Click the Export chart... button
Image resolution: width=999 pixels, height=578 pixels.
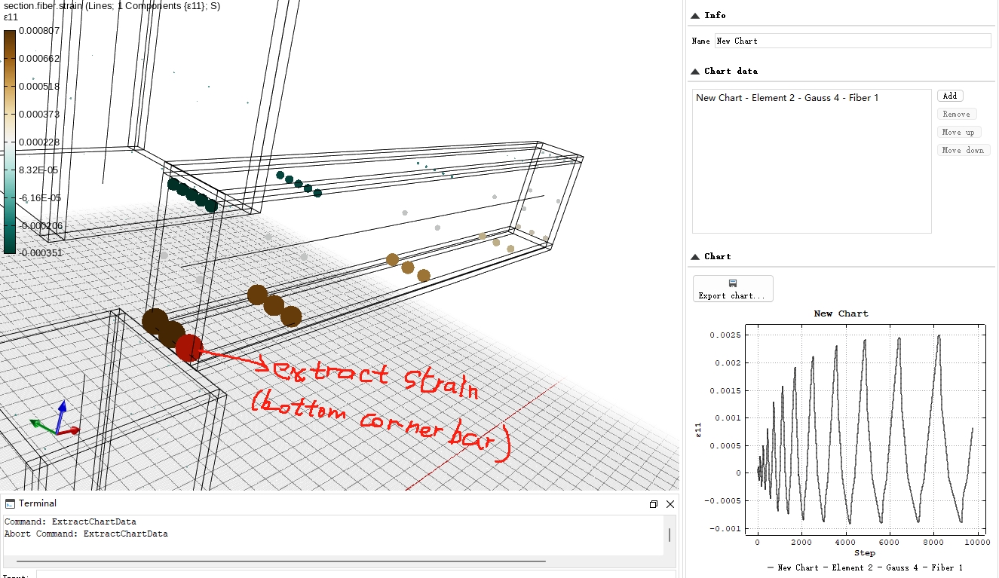pos(733,289)
